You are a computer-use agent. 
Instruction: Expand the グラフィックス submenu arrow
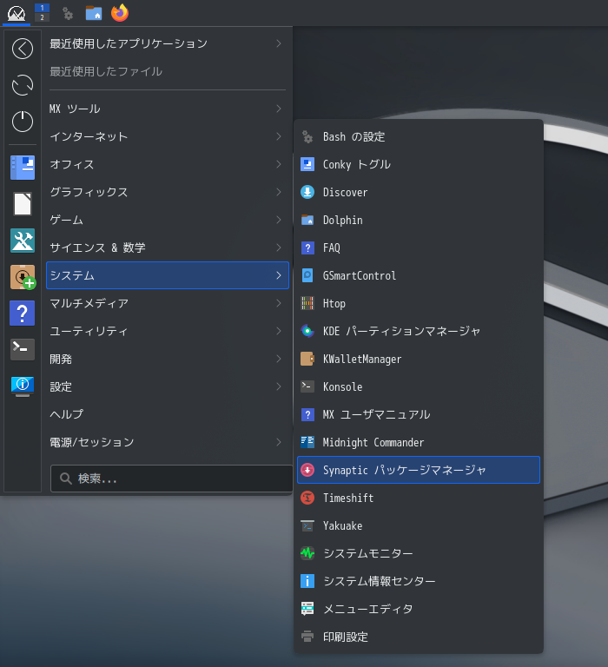pos(279,192)
